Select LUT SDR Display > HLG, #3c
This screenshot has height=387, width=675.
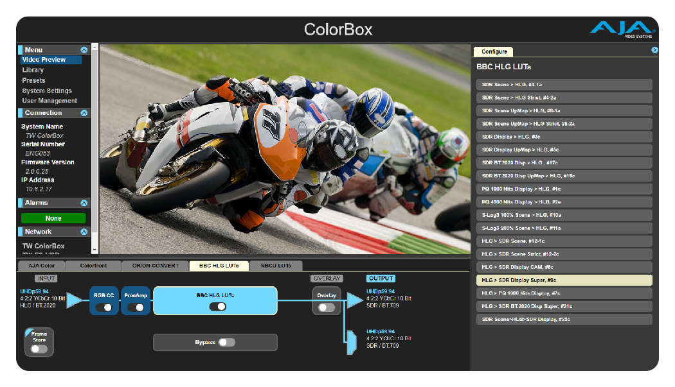(564, 137)
